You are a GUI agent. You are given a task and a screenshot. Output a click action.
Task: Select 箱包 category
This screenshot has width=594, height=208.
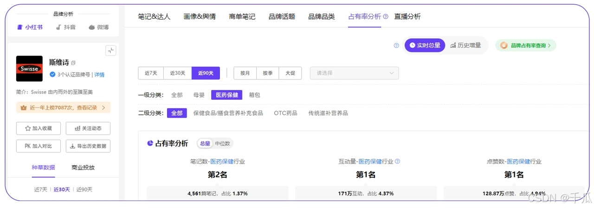(x=254, y=95)
